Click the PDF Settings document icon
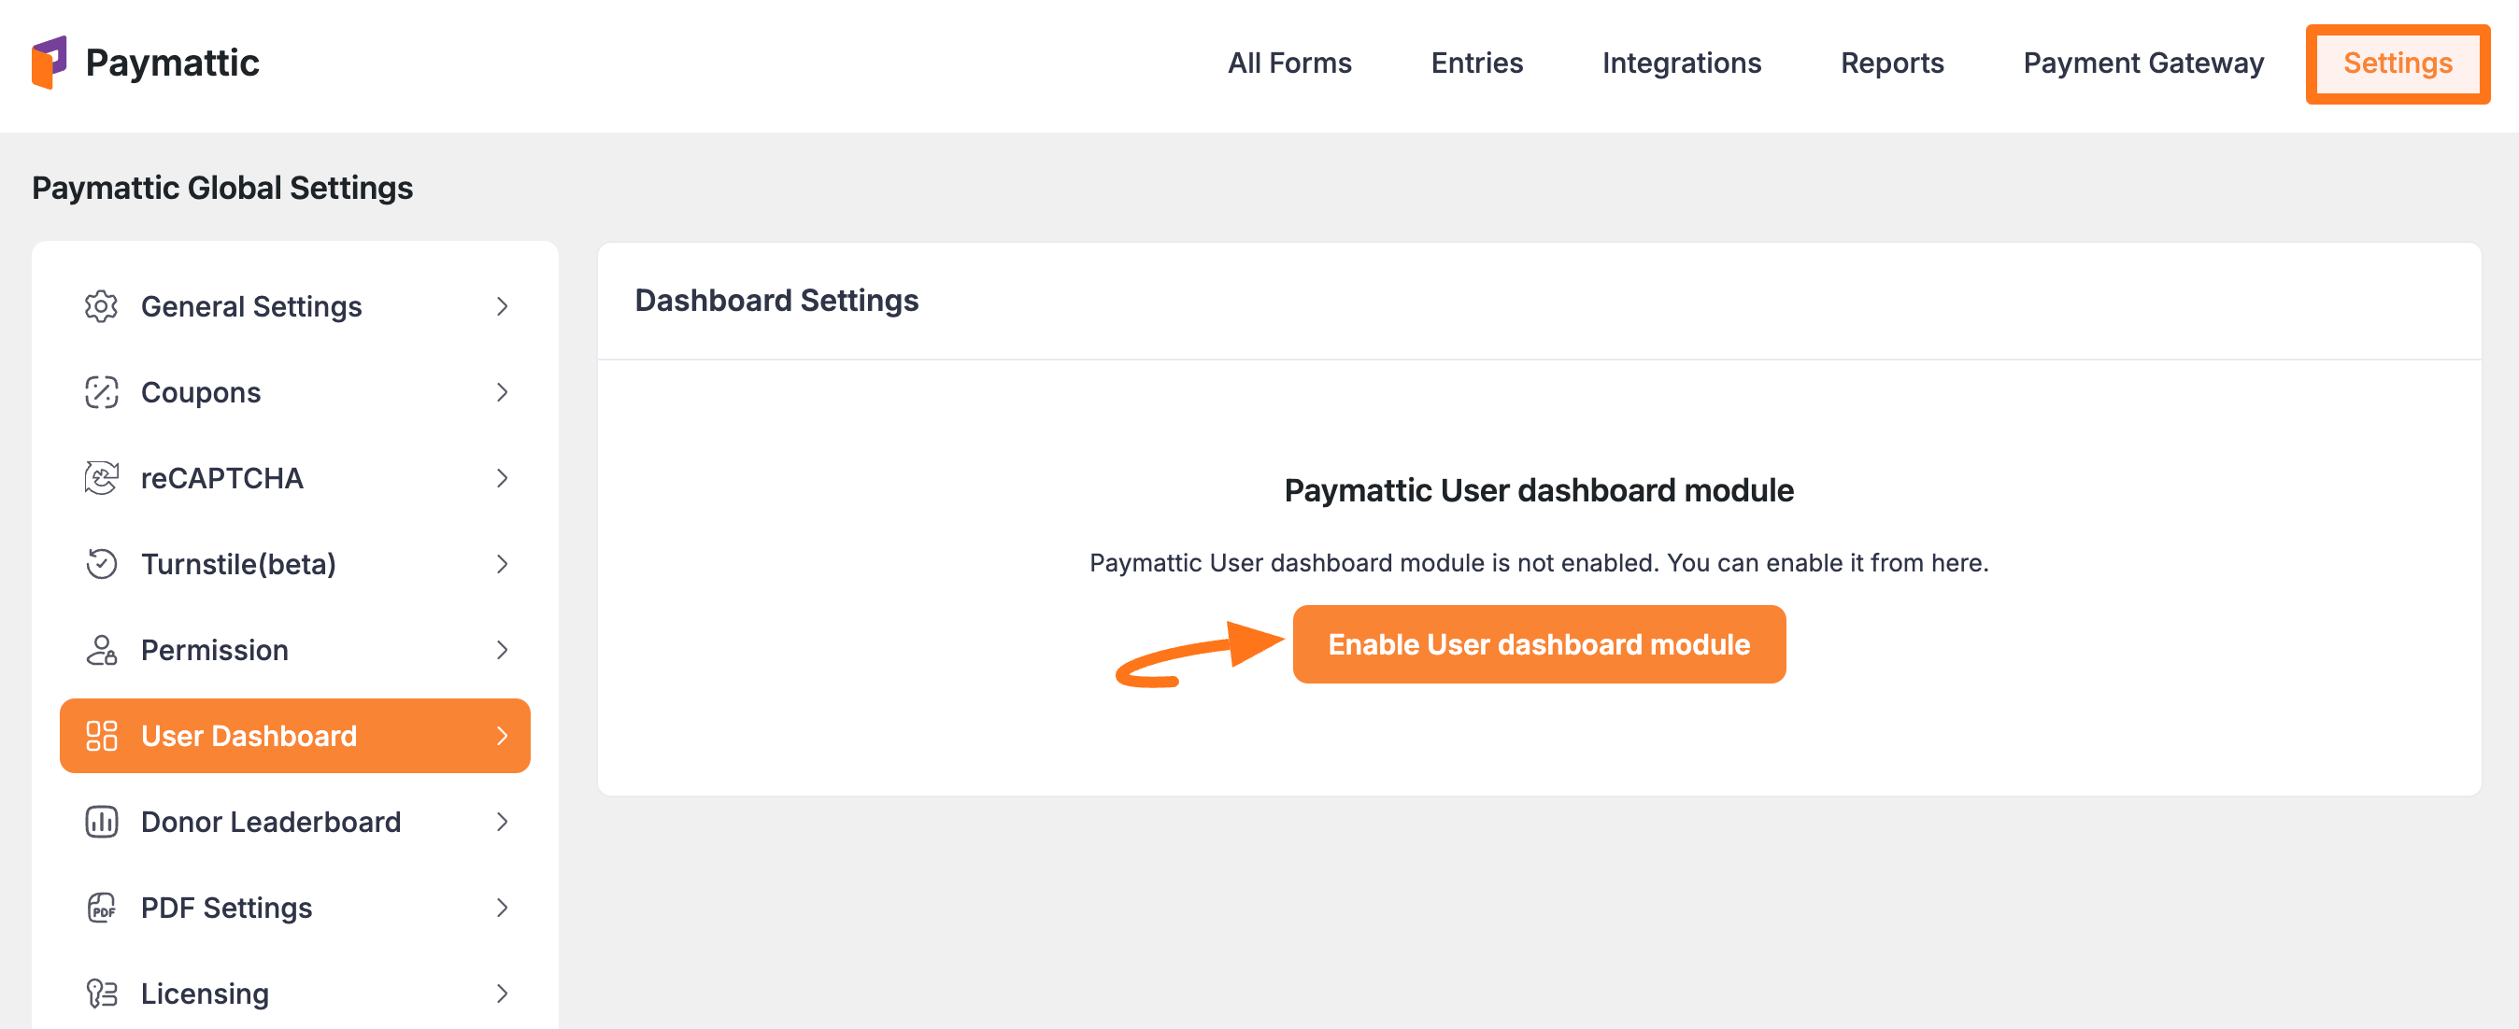 click(102, 908)
